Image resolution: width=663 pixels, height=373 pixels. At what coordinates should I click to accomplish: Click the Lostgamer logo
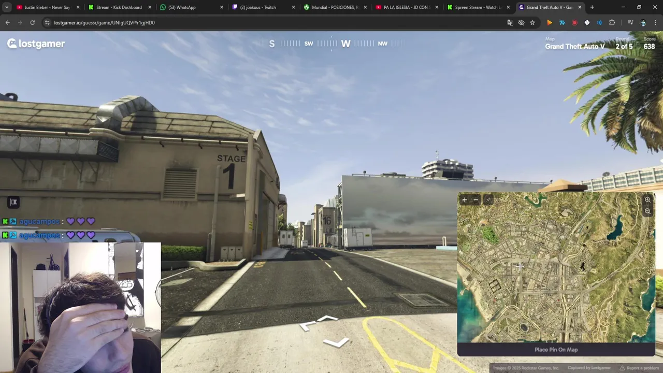36,44
